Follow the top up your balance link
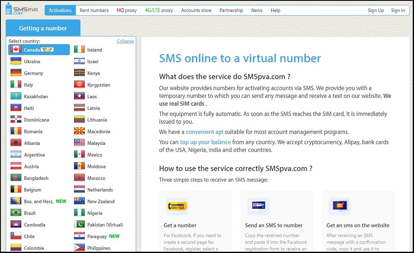 [x=205, y=142]
